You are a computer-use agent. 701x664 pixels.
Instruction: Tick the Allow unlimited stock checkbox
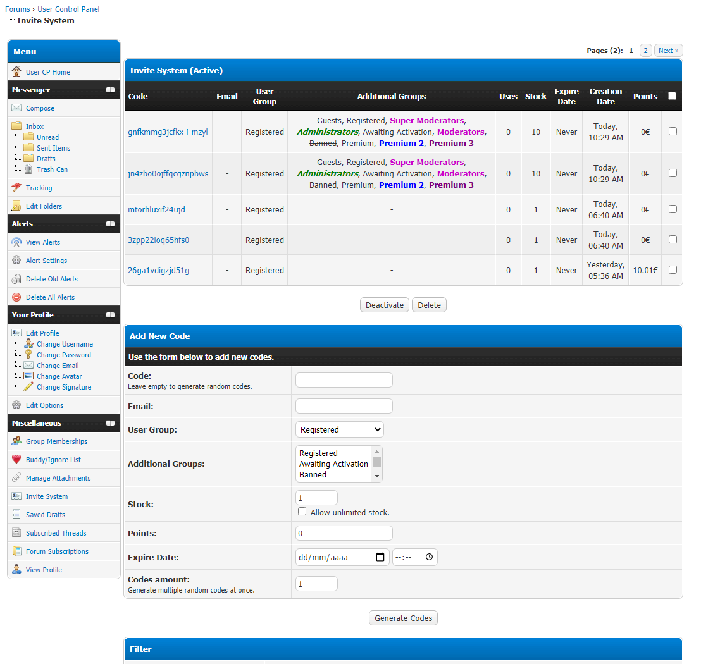point(302,512)
